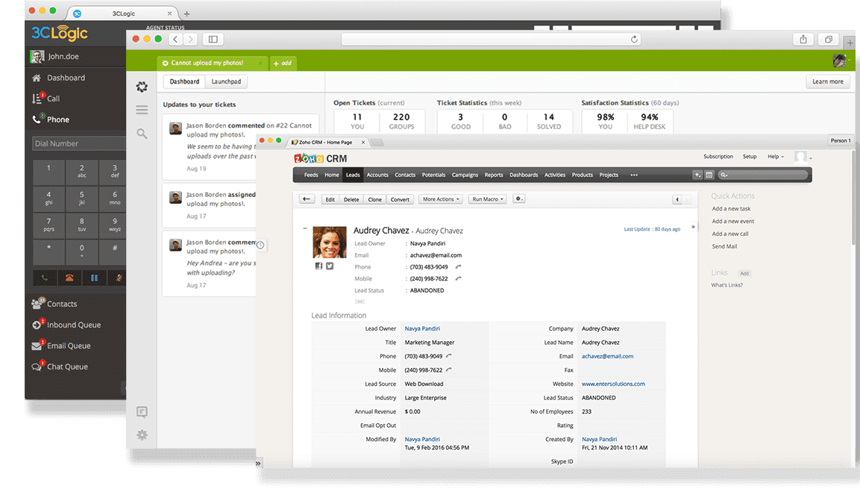Click the red hang-up phone icon

tap(69, 278)
